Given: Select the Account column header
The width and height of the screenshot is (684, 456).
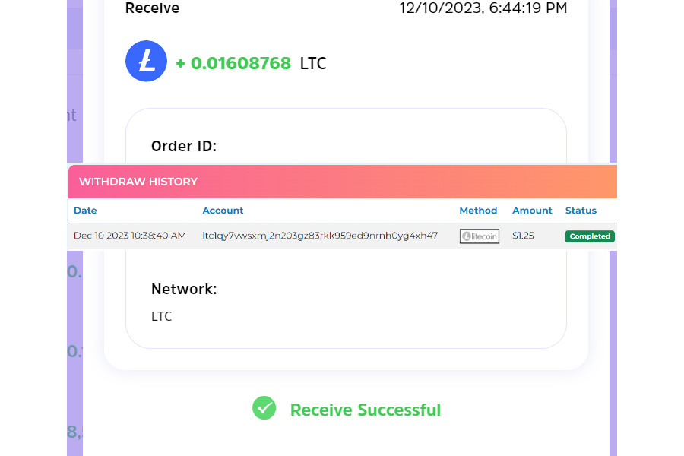Looking at the screenshot, I should (223, 211).
